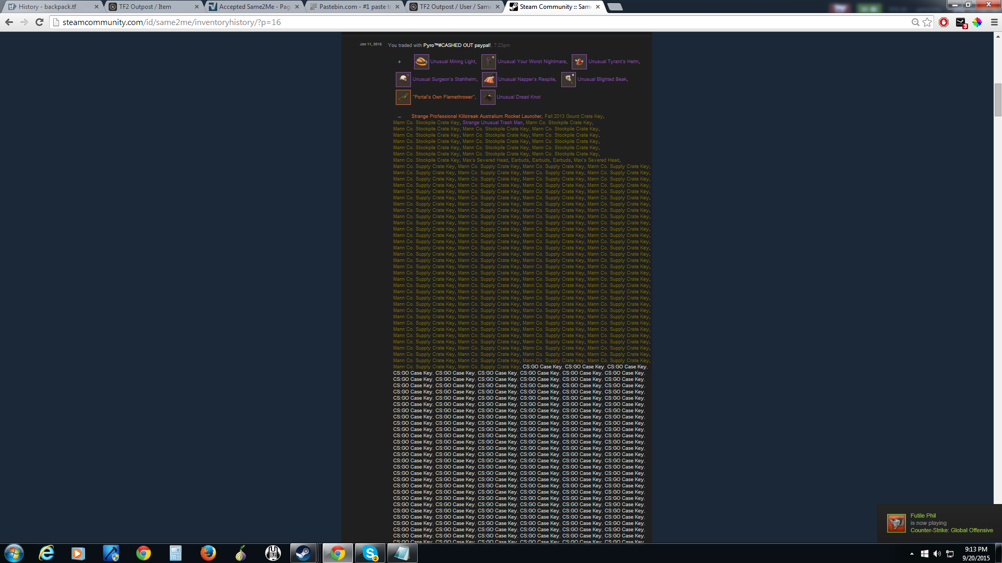Click the Unusual Dread Knot icon

coord(488,97)
